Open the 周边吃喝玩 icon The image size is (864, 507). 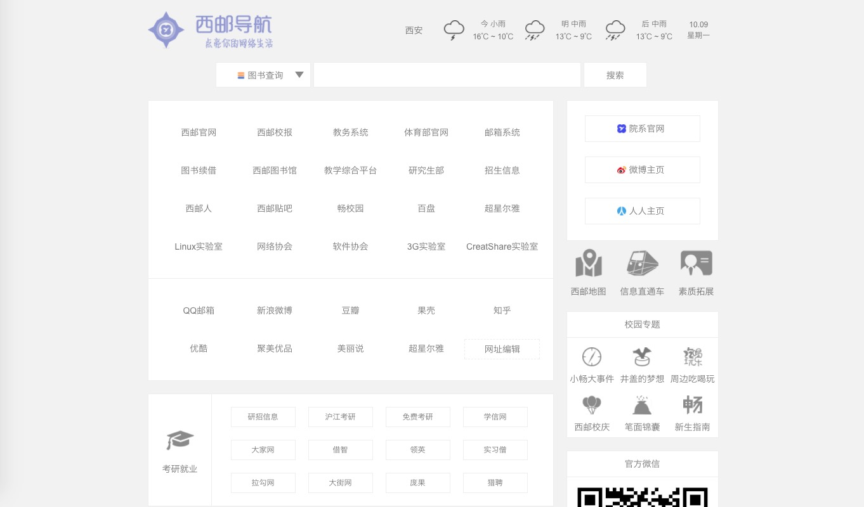click(x=693, y=357)
